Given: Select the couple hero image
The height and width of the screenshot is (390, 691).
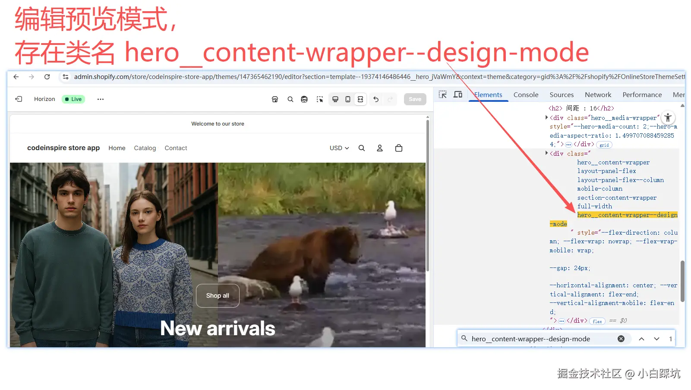Looking at the screenshot, I should pos(114,255).
